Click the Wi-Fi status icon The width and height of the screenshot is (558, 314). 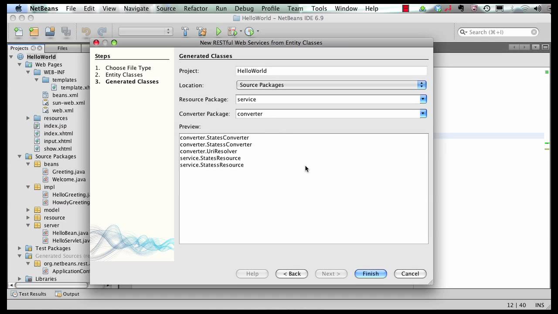(526, 8)
